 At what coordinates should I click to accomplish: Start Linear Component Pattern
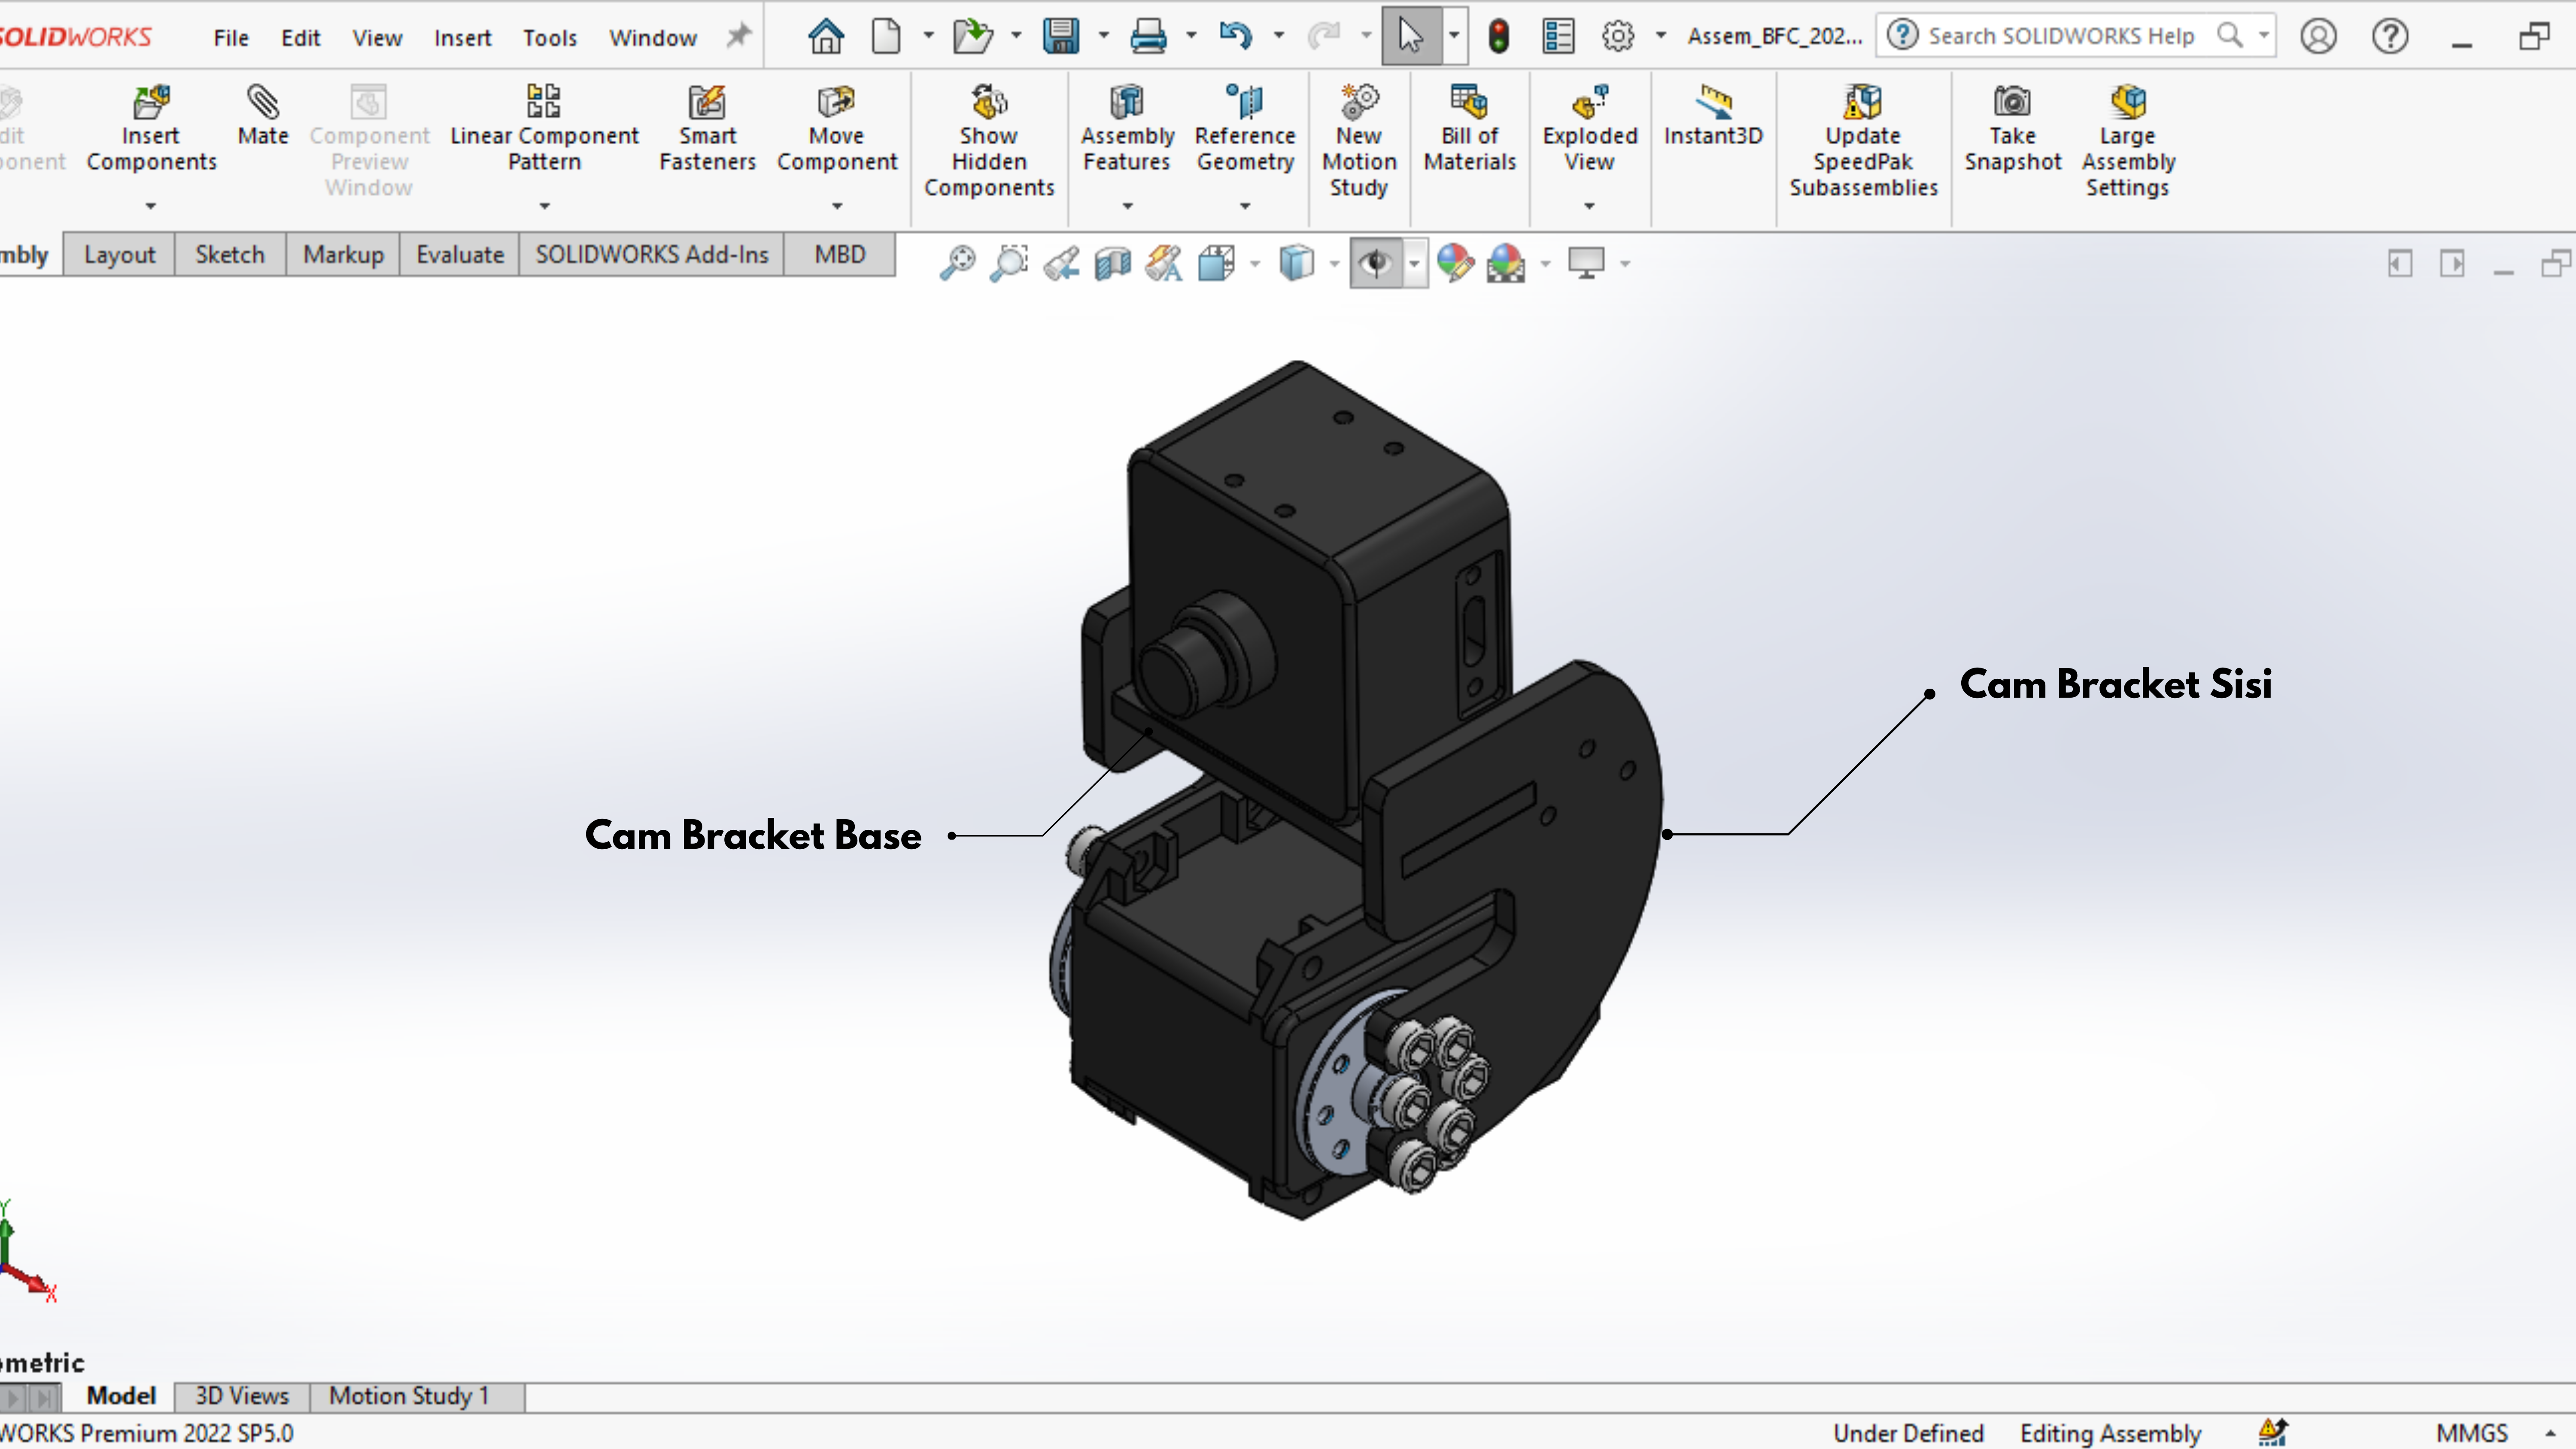click(x=544, y=128)
